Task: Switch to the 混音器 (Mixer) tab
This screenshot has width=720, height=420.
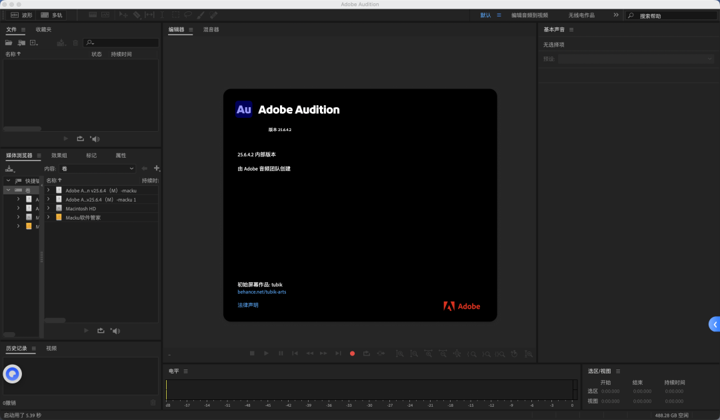Action: coord(211,29)
